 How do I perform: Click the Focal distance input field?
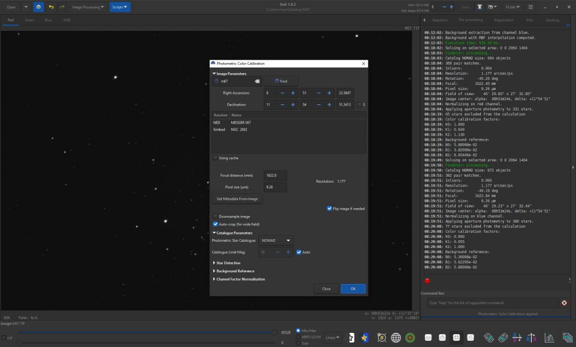(275, 175)
